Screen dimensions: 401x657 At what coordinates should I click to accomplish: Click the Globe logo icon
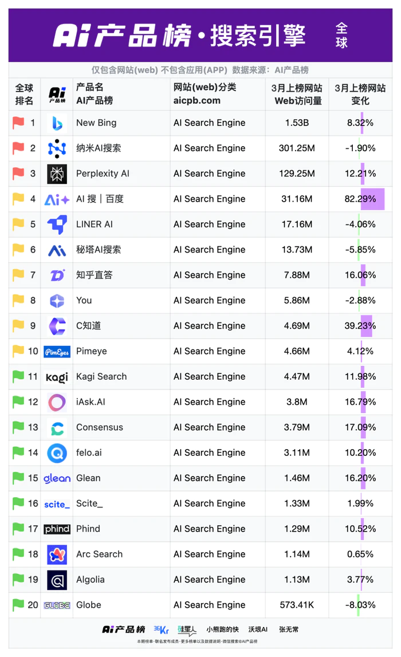pos(57,605)
